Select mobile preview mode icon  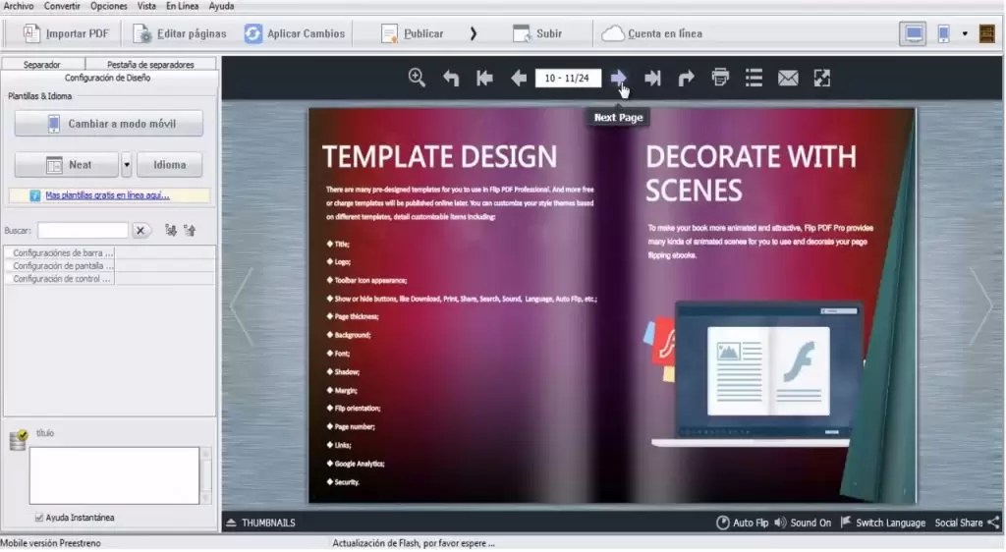coord(944,33)
